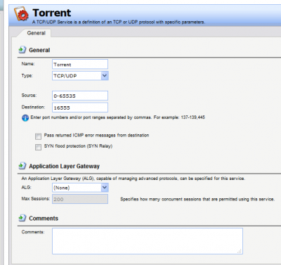This screenshot has height=265, width=281.
Task: Click the Comments section arrow icon
Action: (22, 218)
